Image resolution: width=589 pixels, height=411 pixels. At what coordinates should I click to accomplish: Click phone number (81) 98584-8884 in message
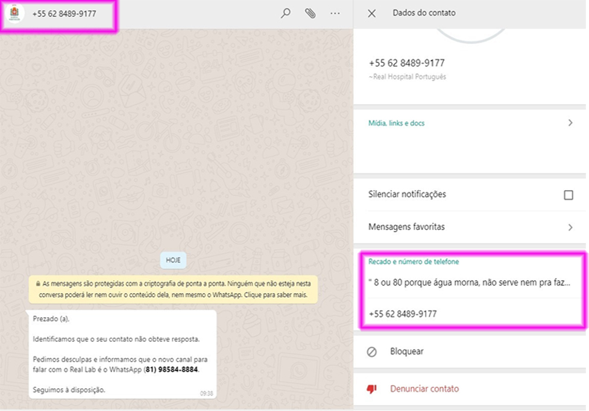point(172,369)
